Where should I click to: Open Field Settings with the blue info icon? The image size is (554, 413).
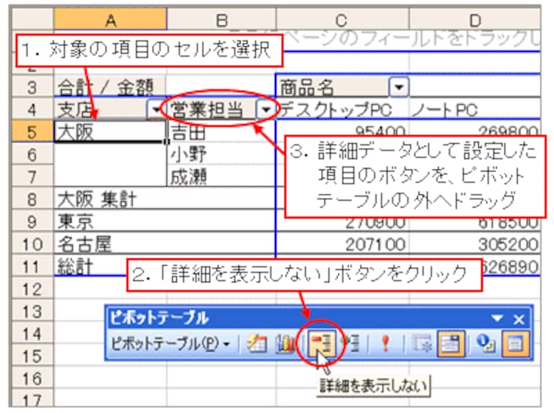[x=486, y=343]
